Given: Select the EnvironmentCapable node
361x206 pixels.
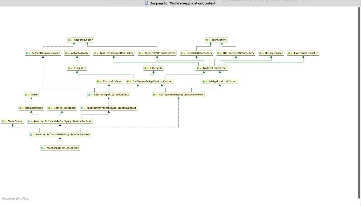Looking at the screenshot, I should pyautogui.click(x=303, y=53).
